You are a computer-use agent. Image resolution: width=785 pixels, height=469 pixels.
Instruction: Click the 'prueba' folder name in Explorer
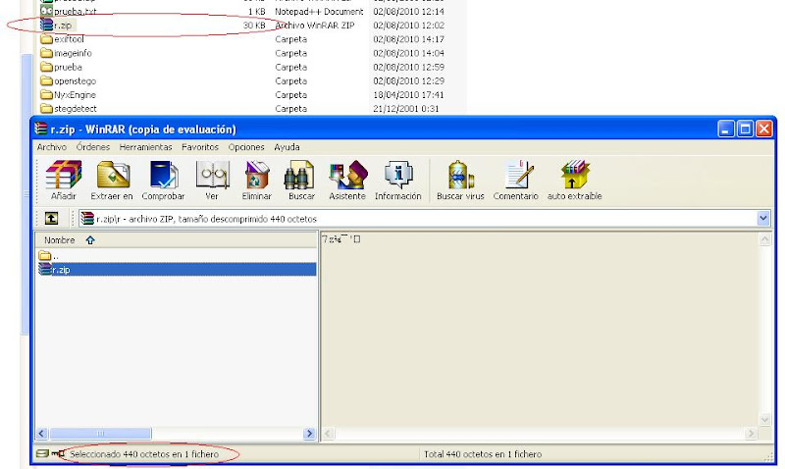click(68, 67)
